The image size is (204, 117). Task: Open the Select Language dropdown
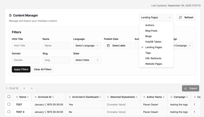pos(87,45)
